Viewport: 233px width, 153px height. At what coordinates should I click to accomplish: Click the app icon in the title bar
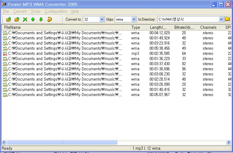[4, 4]
